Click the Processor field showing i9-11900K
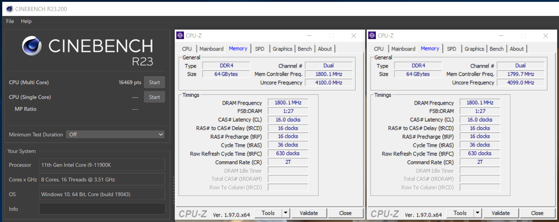 [x=102, y=165]
